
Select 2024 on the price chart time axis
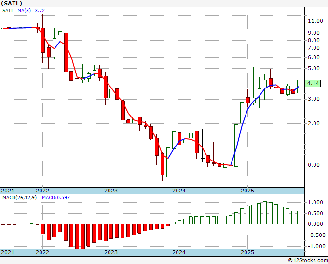pos(179,191)
